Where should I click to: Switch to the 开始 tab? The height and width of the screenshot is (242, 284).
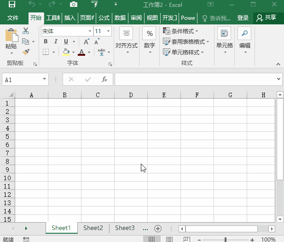click(x=36, y=18)
